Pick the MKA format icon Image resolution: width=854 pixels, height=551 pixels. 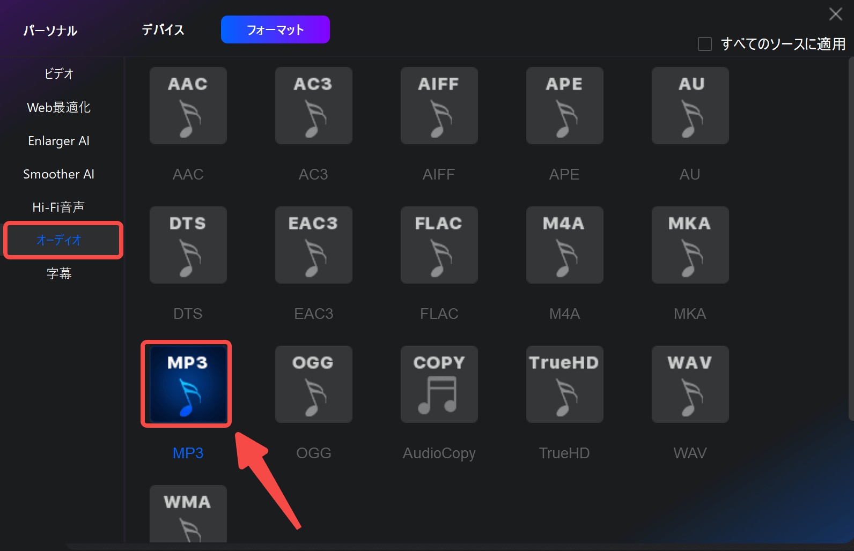(x=690, y=245)
